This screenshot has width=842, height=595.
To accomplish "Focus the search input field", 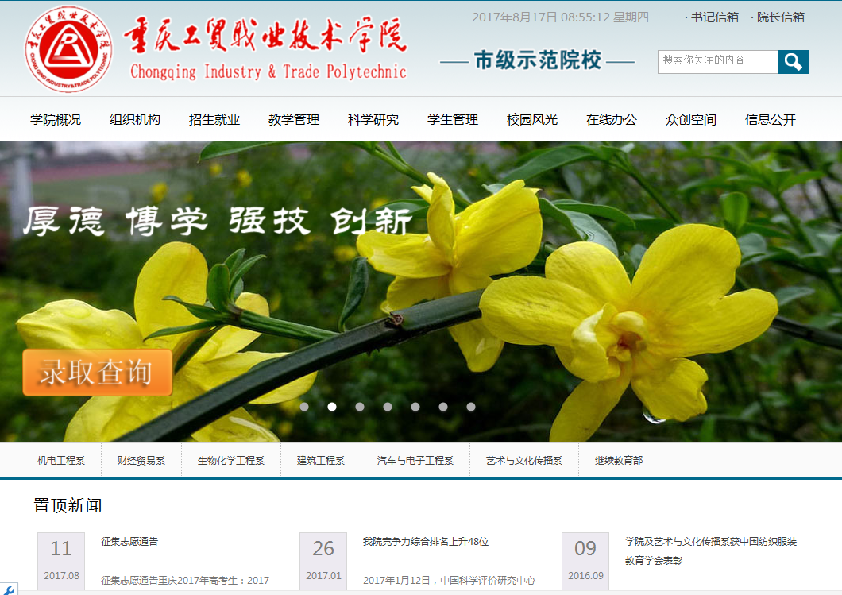I will point(717,61).
